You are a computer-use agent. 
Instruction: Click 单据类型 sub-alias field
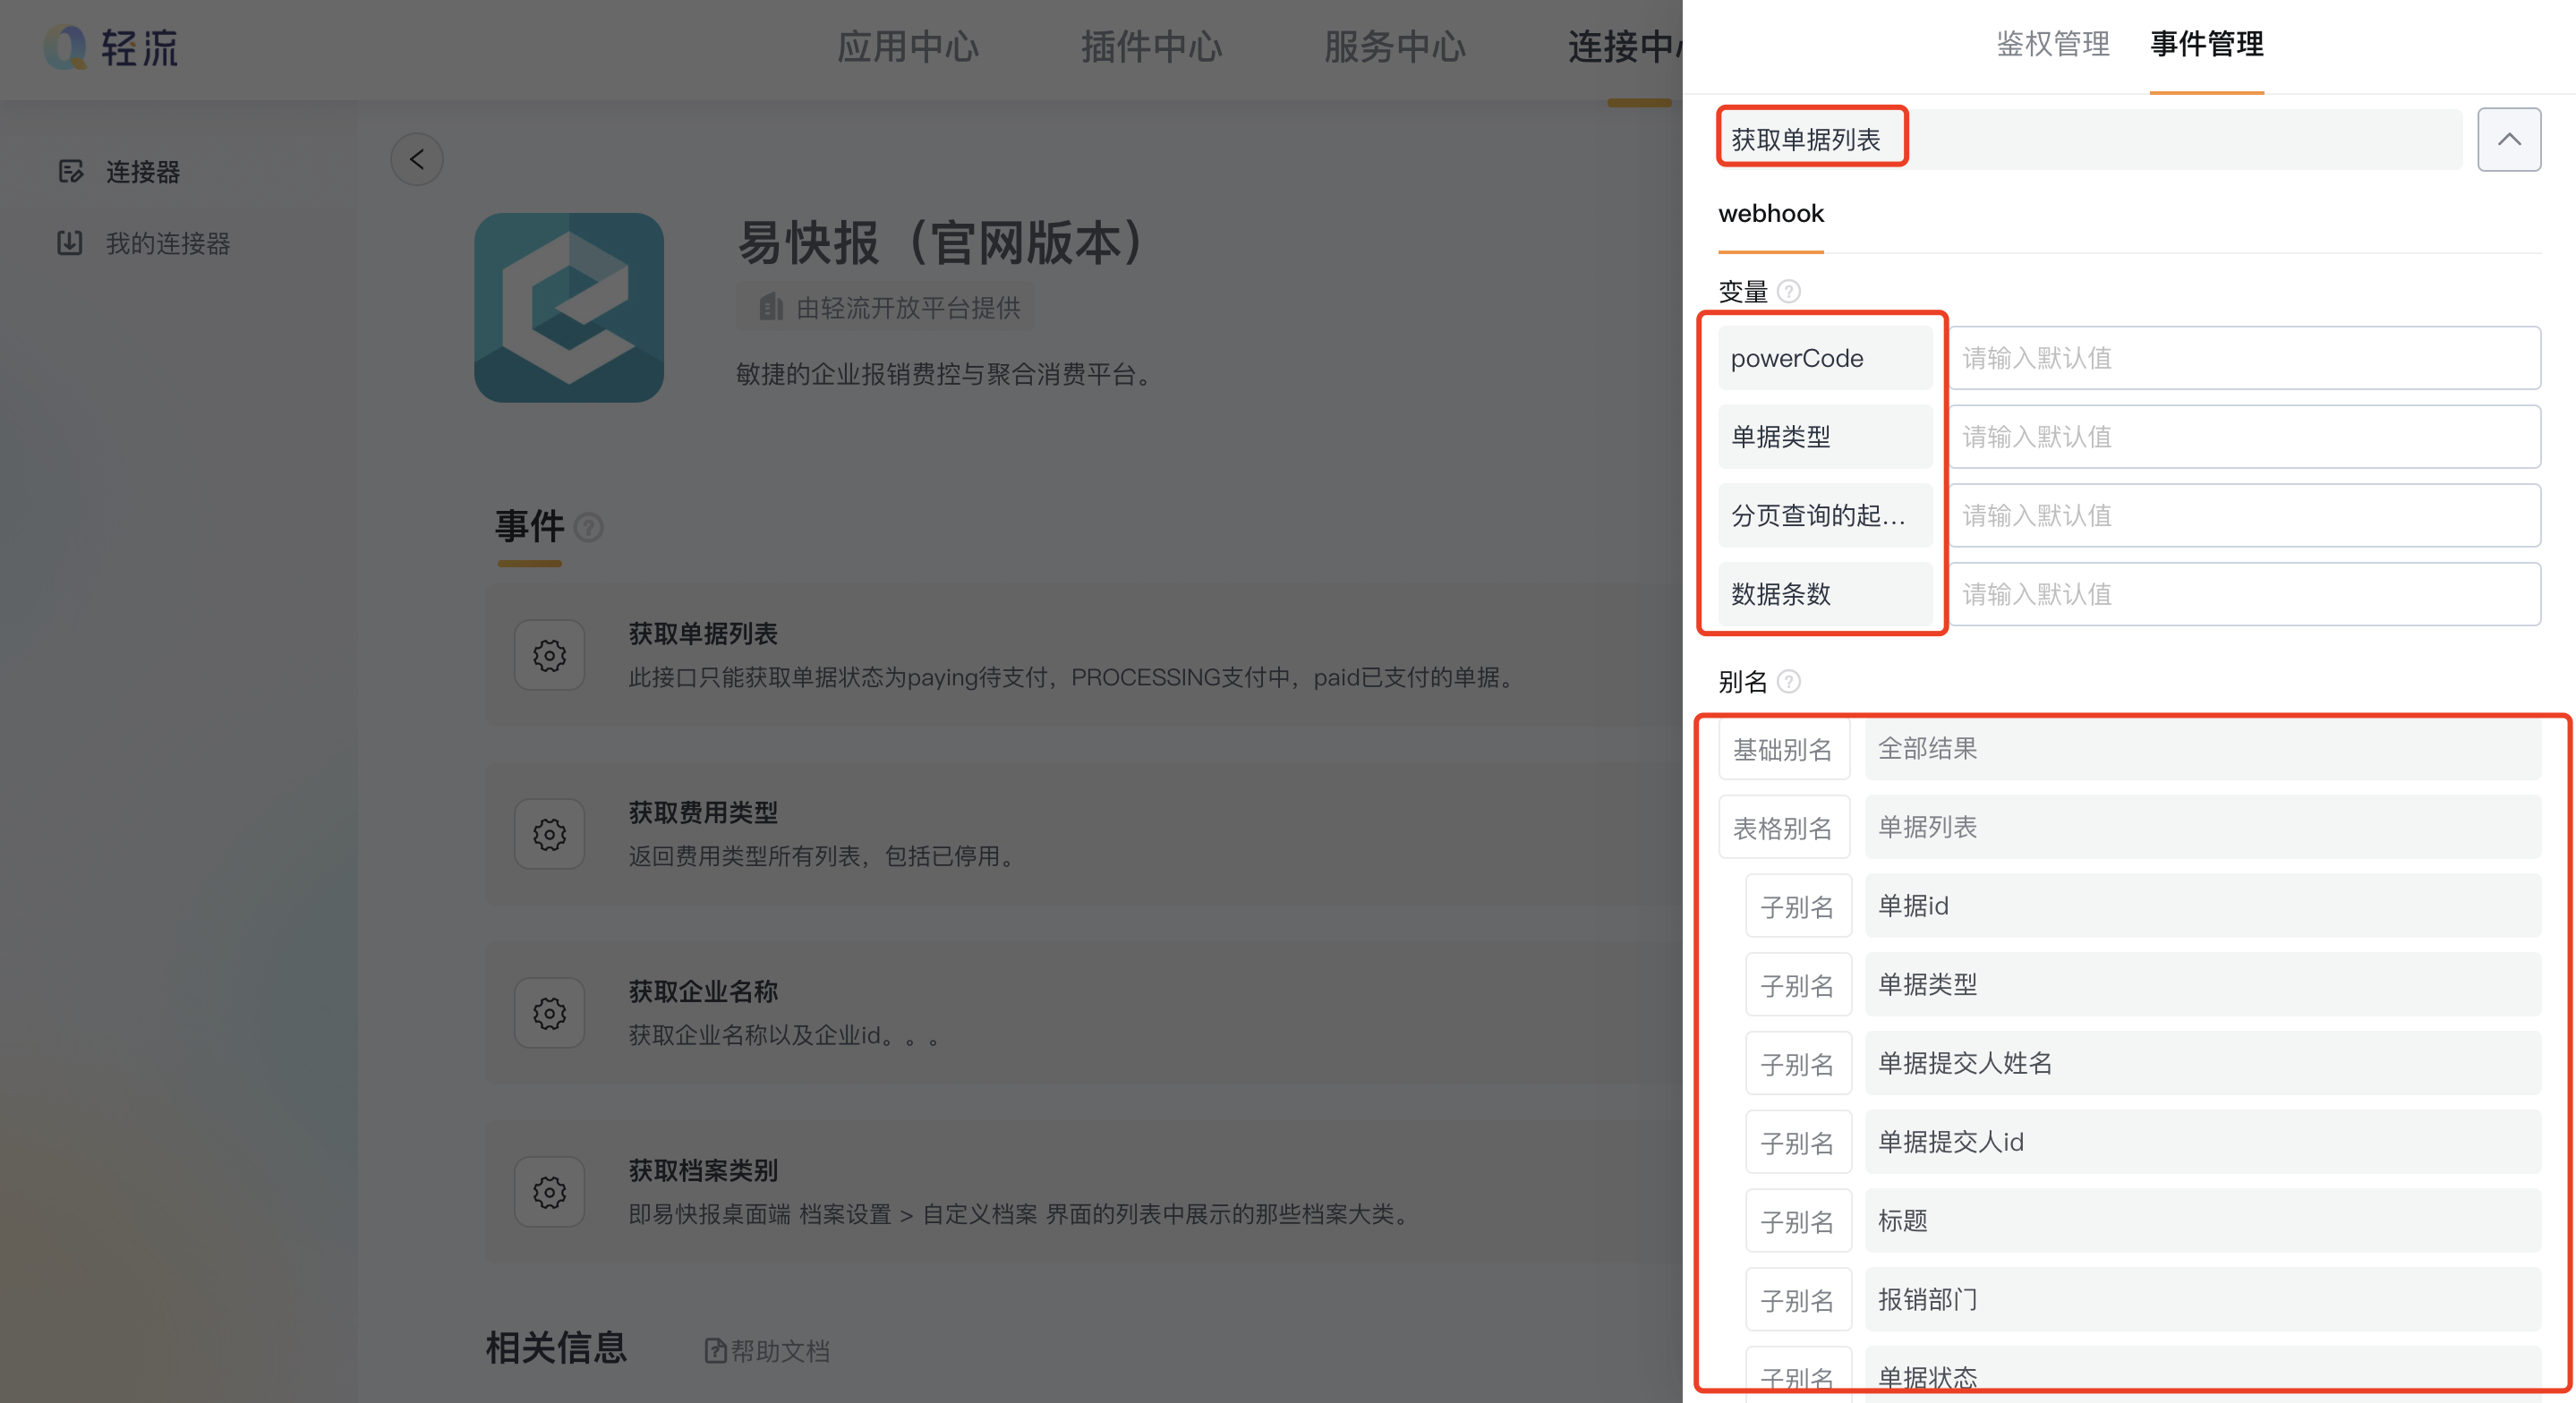click(x=2203, y=985)
